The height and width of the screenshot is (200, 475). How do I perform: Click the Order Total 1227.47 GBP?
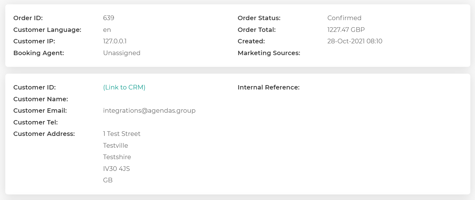(346, 30)
